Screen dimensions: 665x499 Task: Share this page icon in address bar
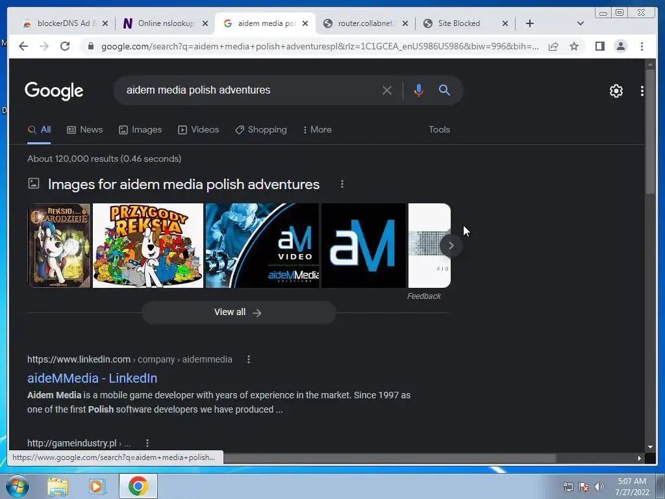(x=553, y=46)
